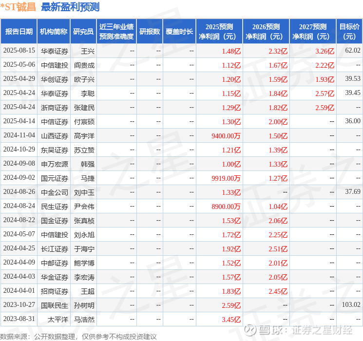Click target price 37.69
The image size is (363, 341).
pyautogui.click(x=353, y=191)
